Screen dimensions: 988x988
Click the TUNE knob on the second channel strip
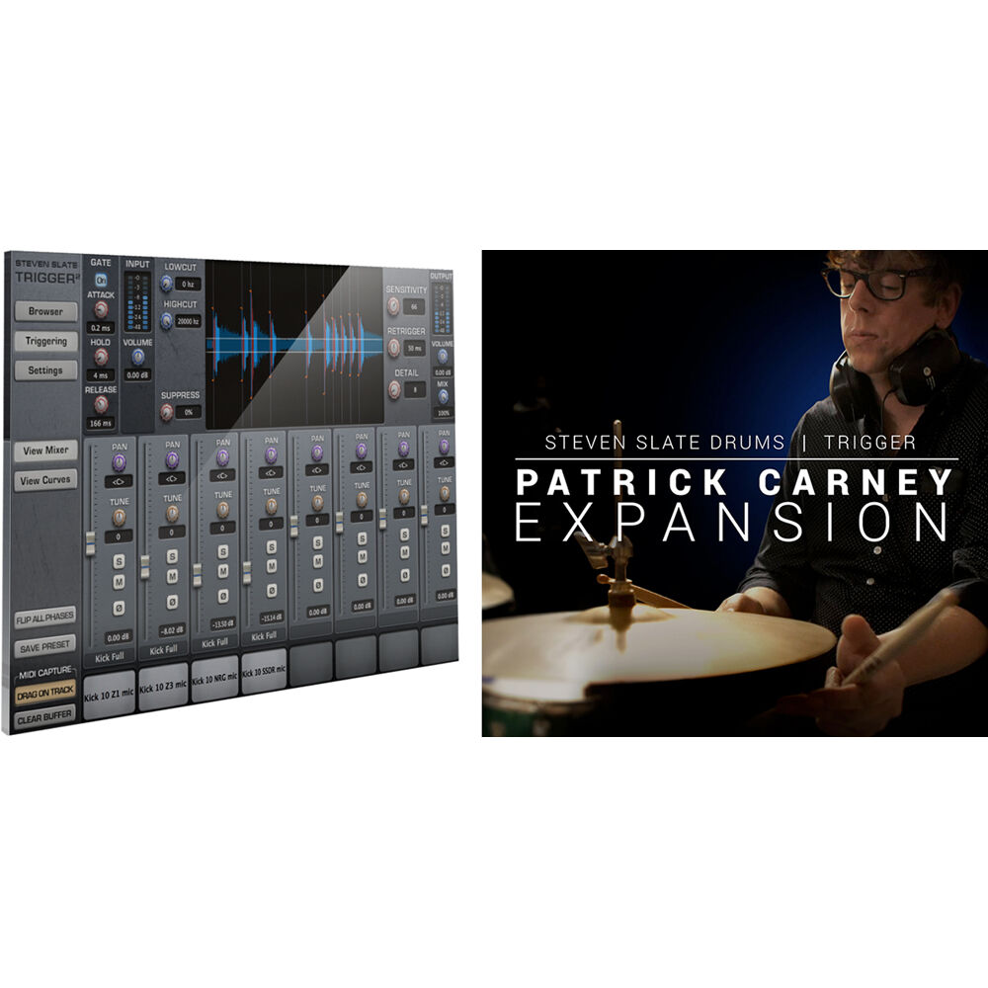171,514
